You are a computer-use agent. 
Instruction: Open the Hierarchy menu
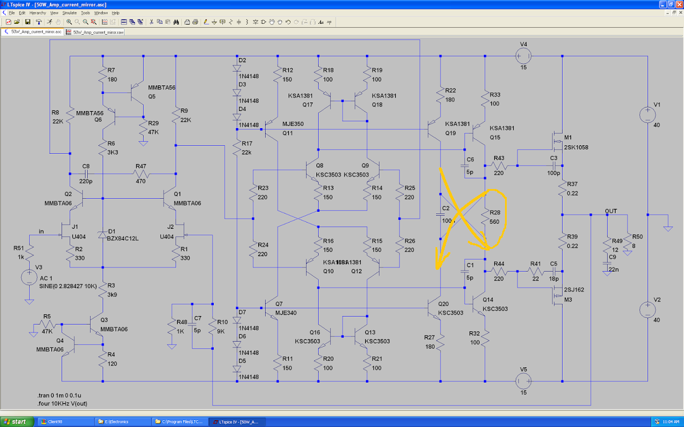[38, 13]
